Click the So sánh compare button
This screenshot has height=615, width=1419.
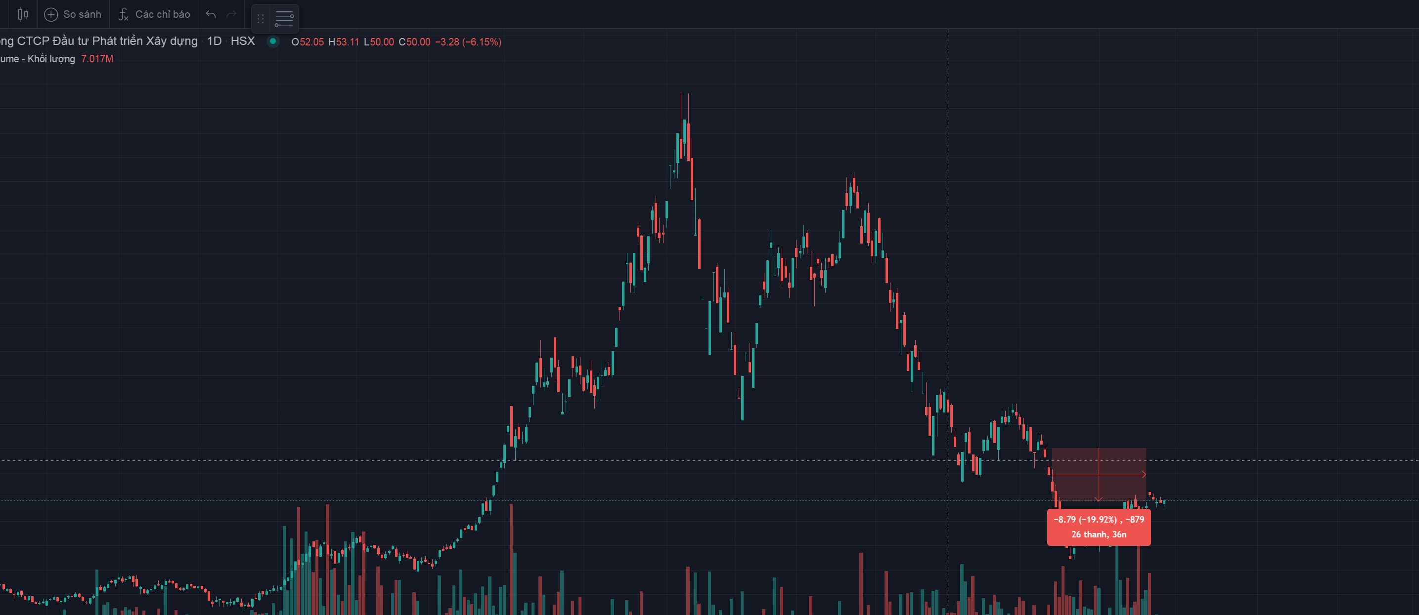point(82,14)
